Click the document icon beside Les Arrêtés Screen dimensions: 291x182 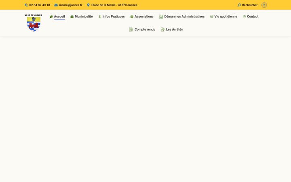163,30
